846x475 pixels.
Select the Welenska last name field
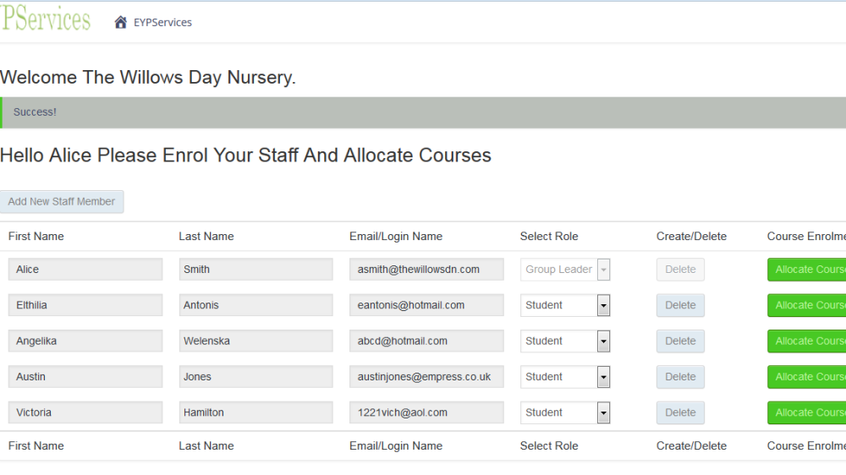[x=255, y=341]
